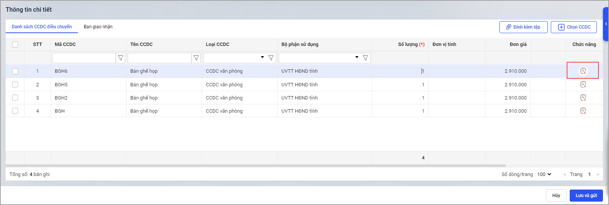Open the Loại CCDC filter dropdown

(x=262, y=58)
